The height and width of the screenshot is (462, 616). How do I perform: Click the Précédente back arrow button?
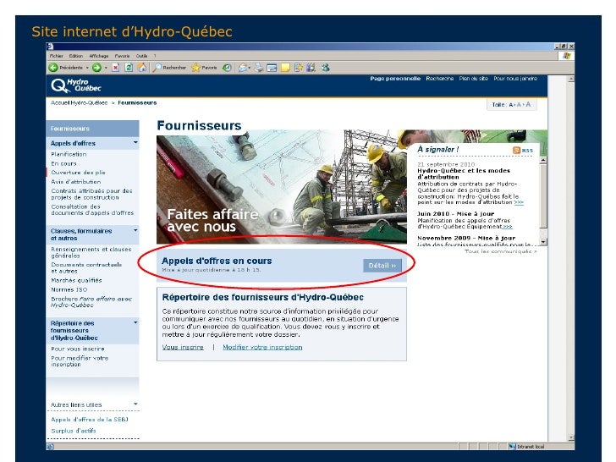(66, 68)
